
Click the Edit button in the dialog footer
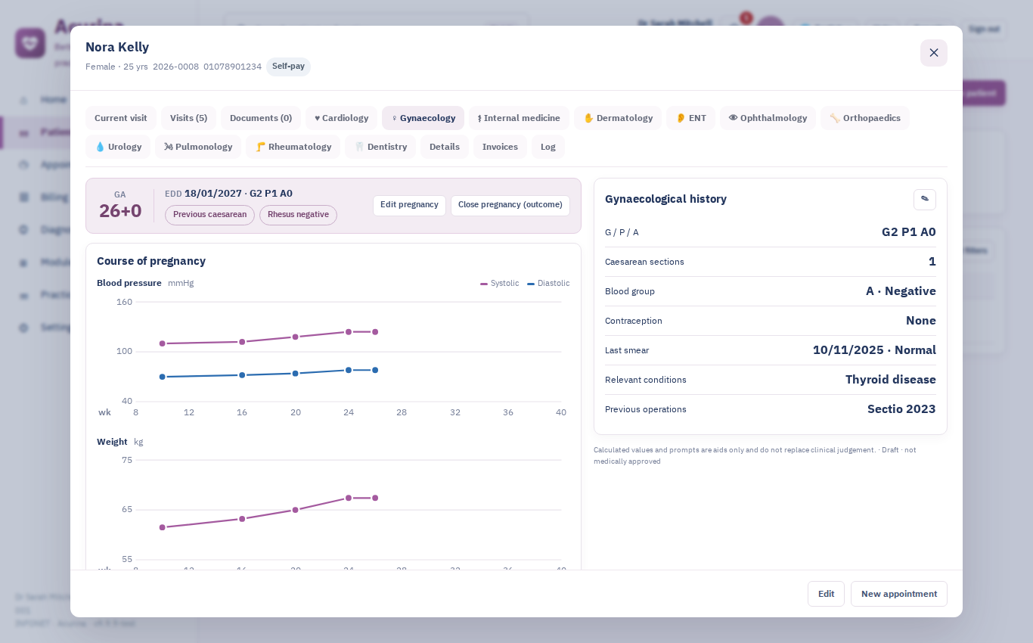(x=826, y=594)
